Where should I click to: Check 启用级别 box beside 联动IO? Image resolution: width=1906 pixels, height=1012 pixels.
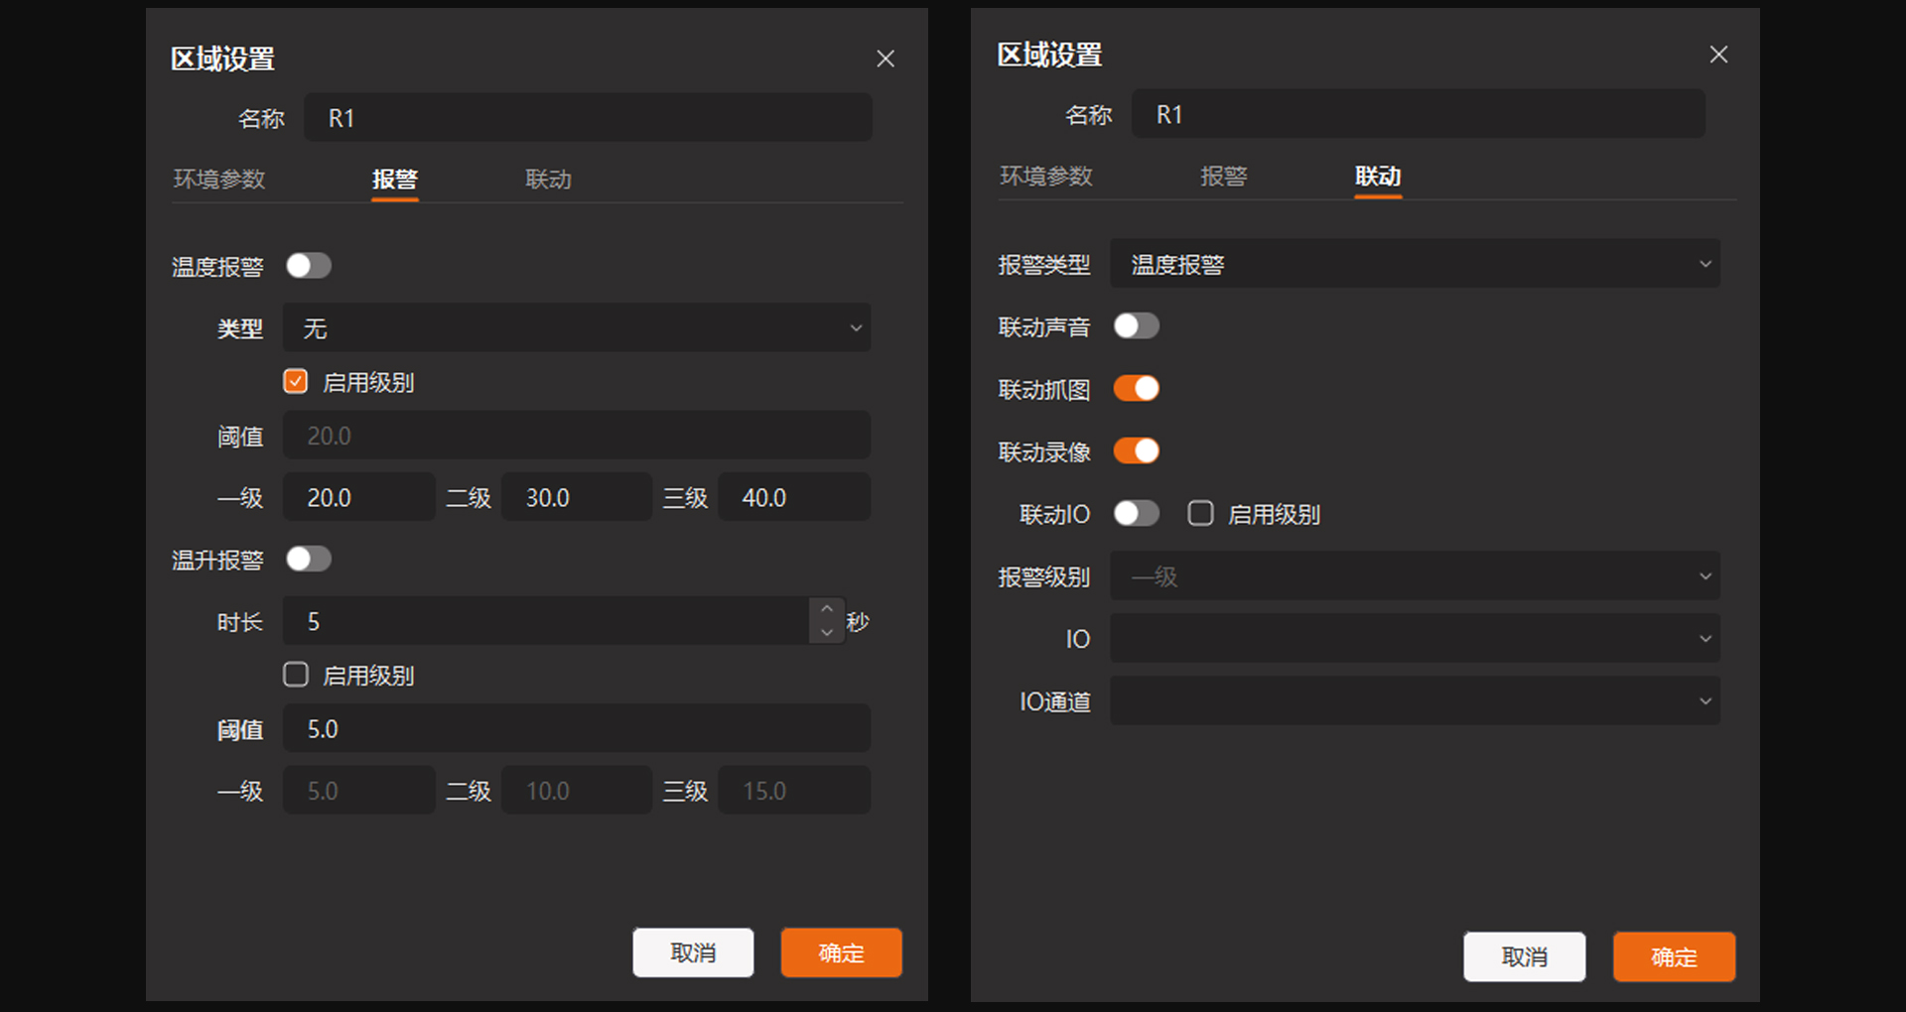[1200, 514]
